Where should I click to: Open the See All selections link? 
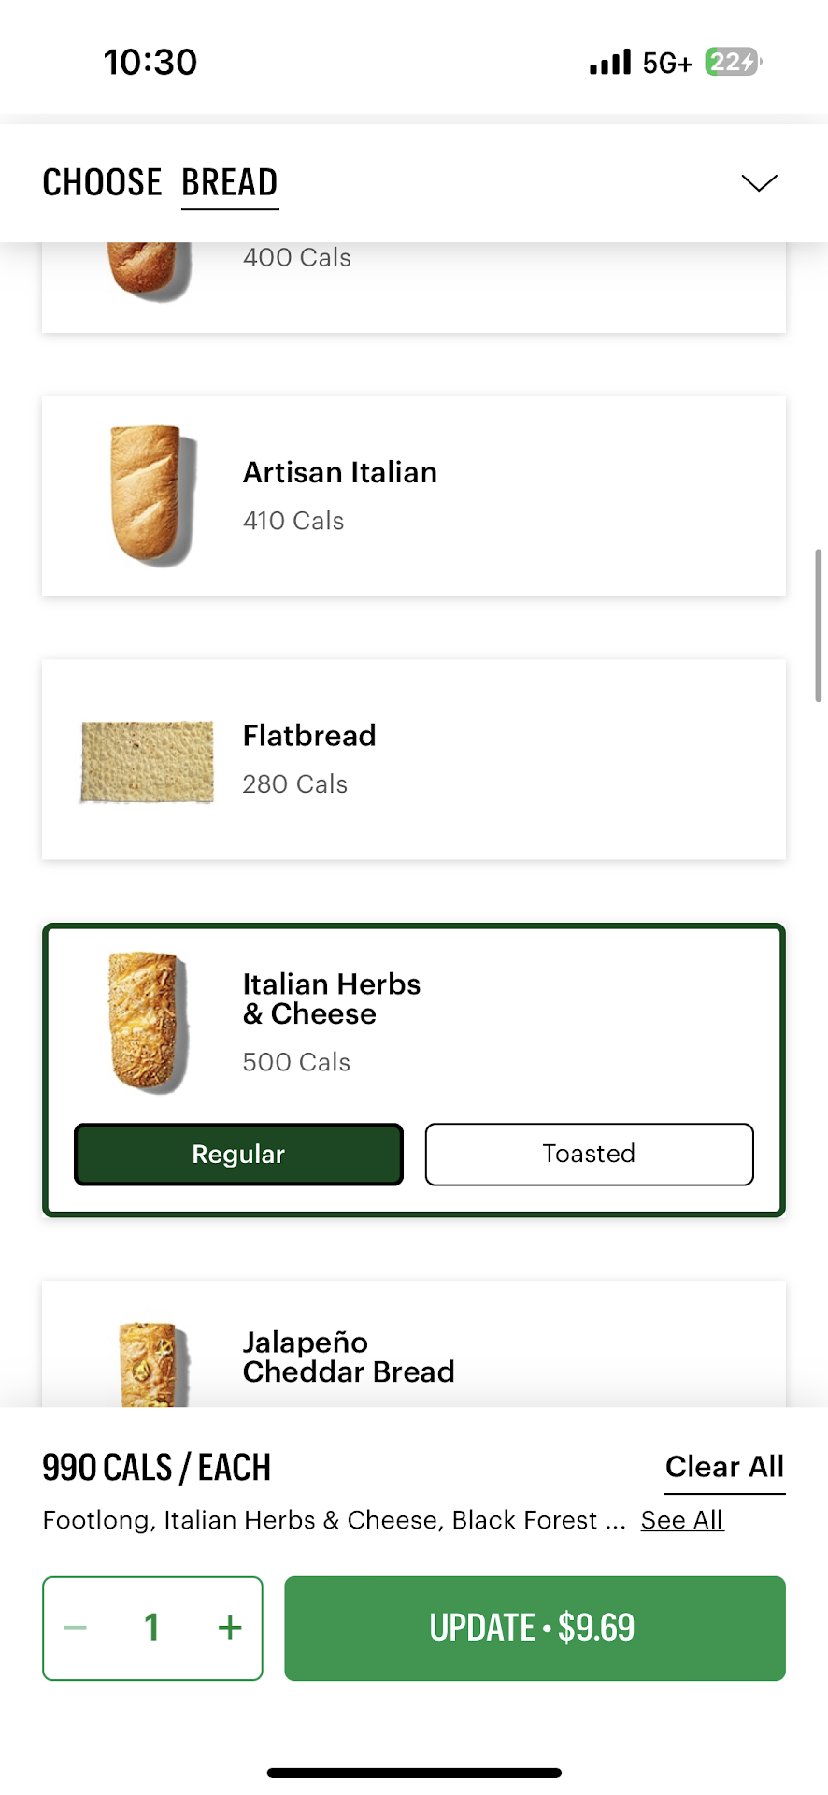coord(681,1520)
